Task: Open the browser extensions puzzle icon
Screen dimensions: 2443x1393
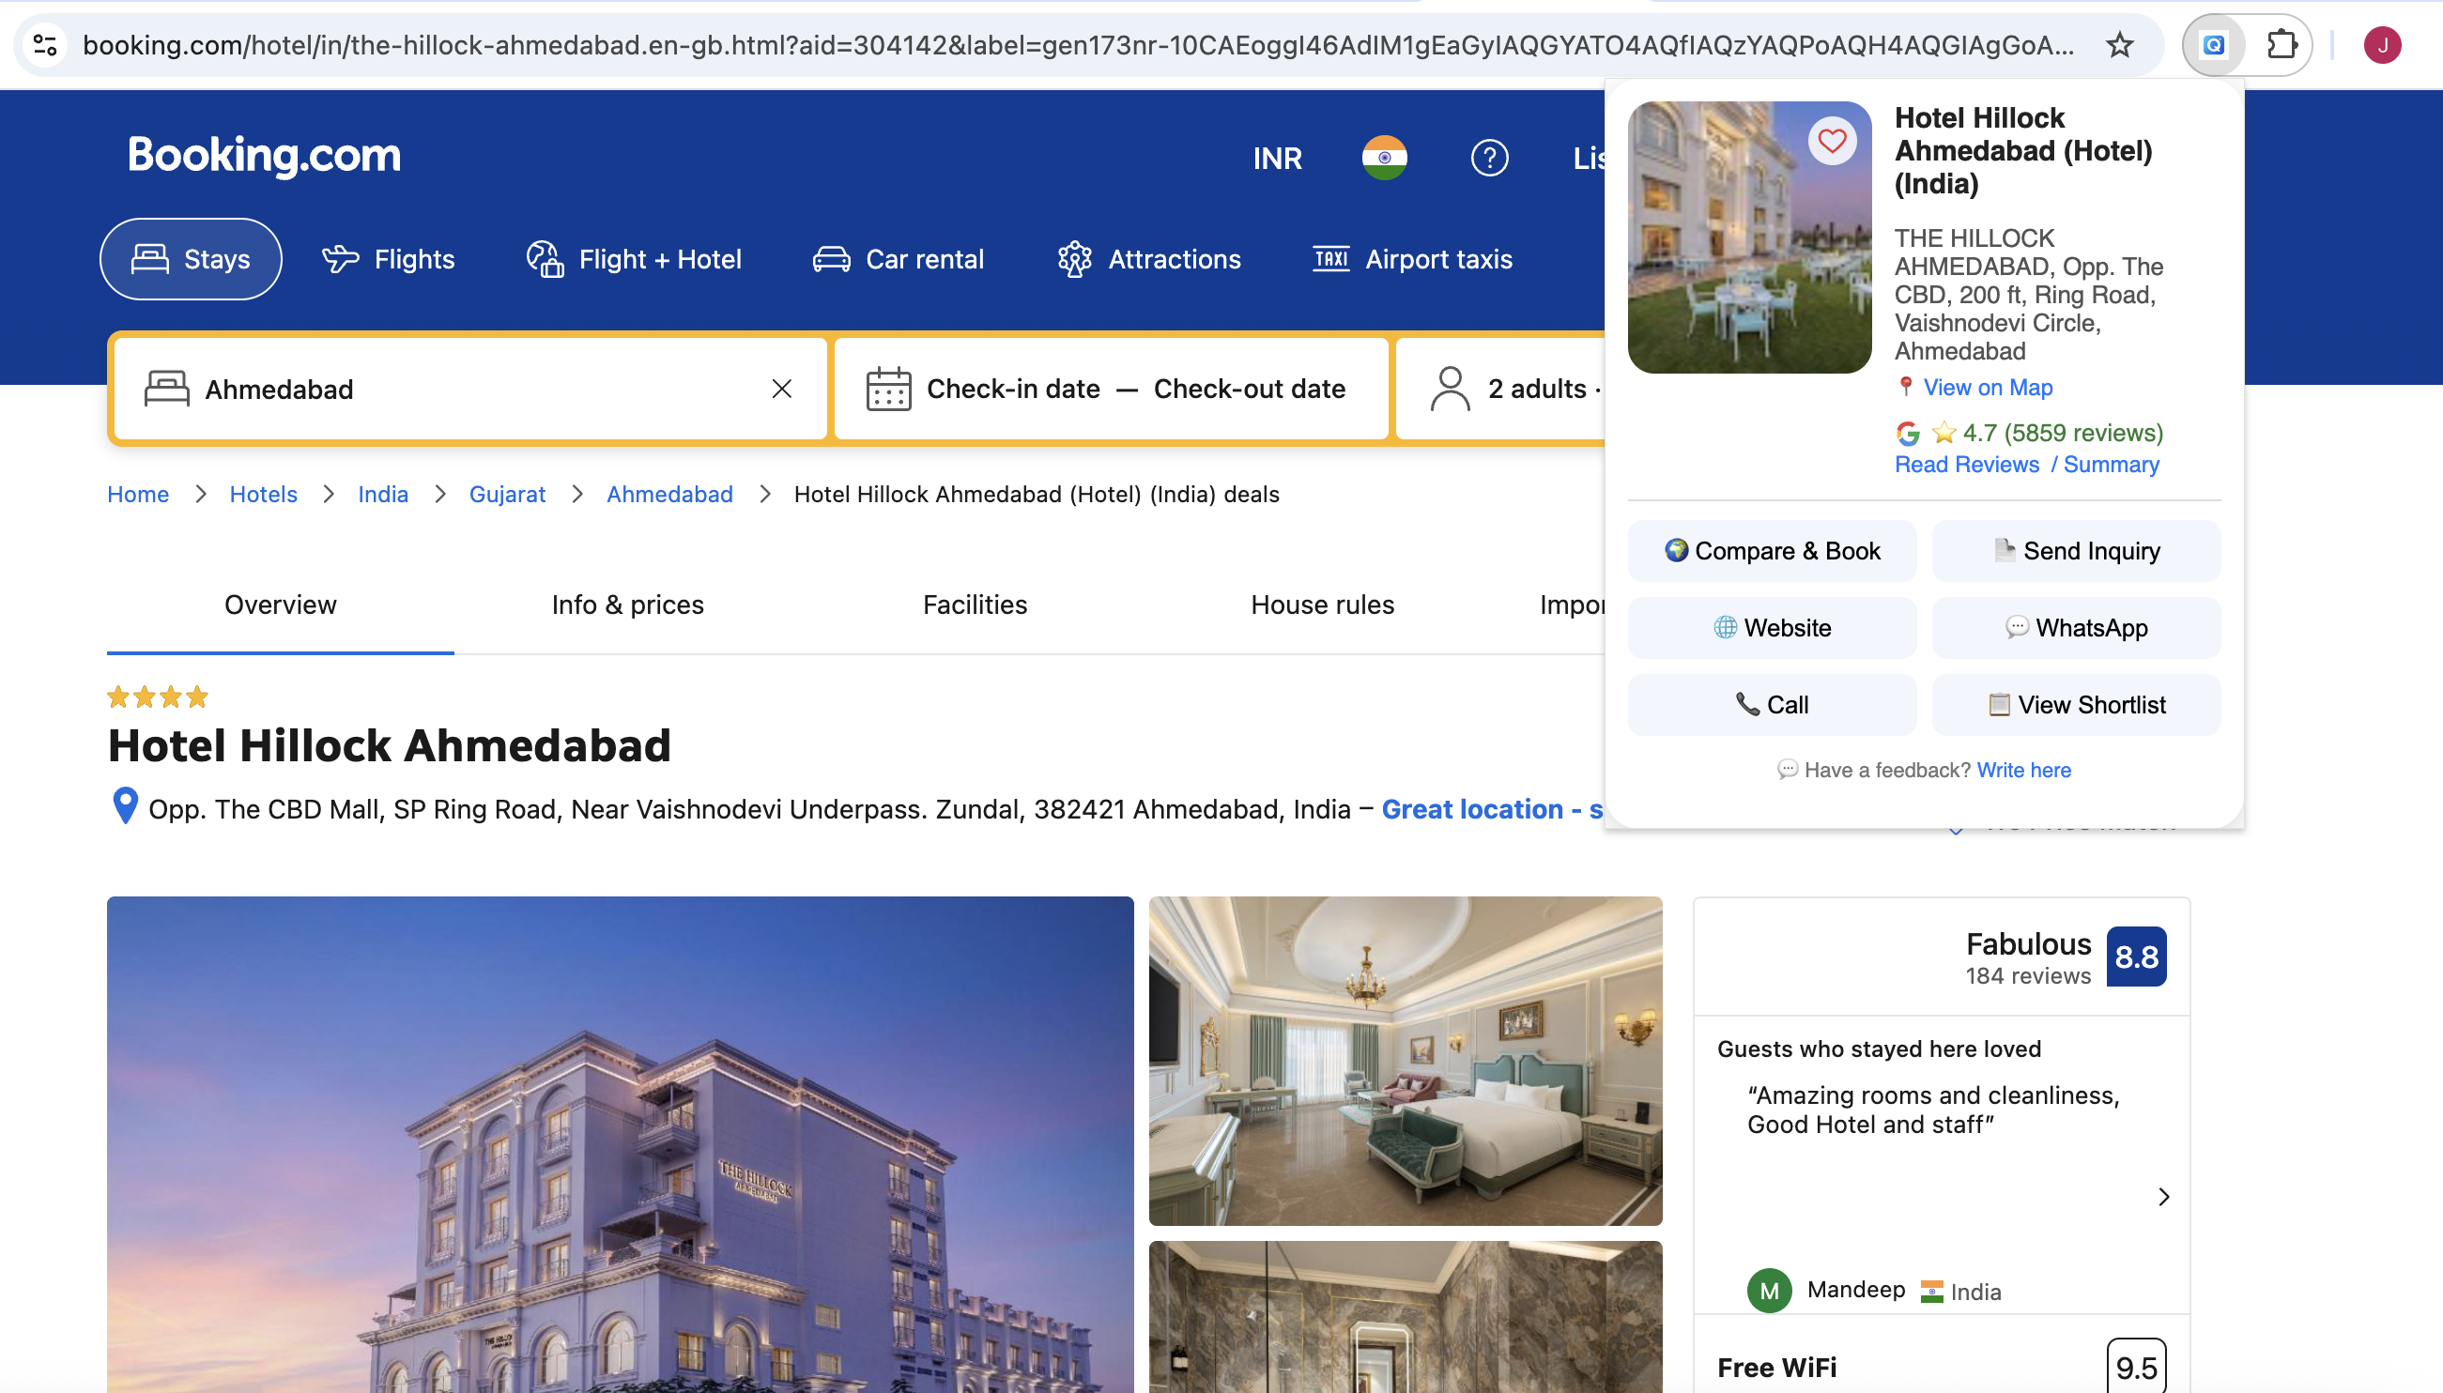Action: tap(2282, 45)
